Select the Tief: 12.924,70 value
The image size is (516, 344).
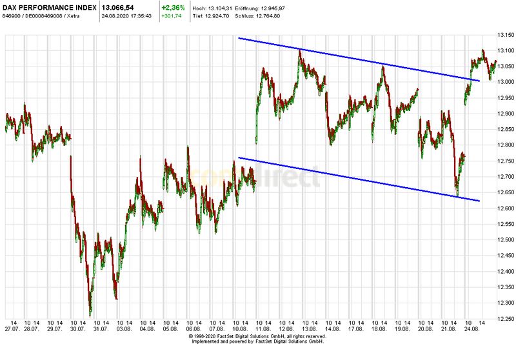(211, 15)
